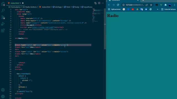Click line 33 picked property

pos(27,80)
